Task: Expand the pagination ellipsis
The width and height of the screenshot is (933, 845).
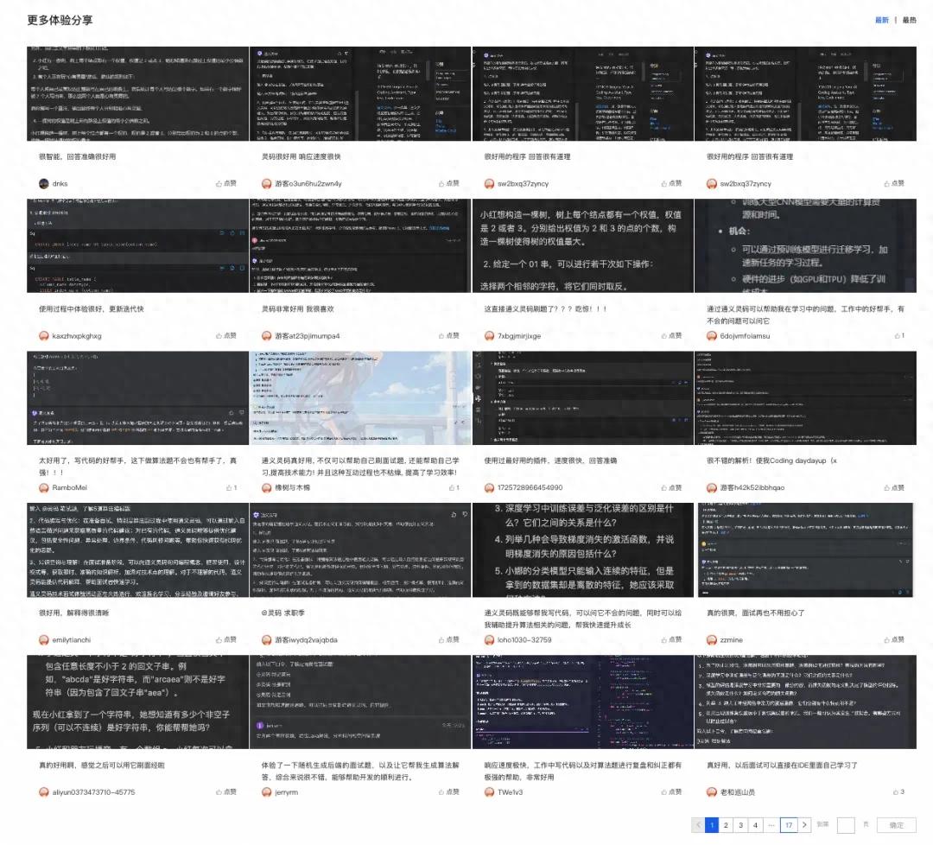Action: click(770, 825)
